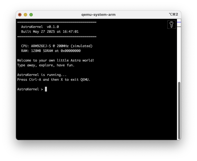This screenshot has height=161, width=197.
Task: Click the ⌥⌘2 shortcut indicator in title bar
Action: coord(173,15)
